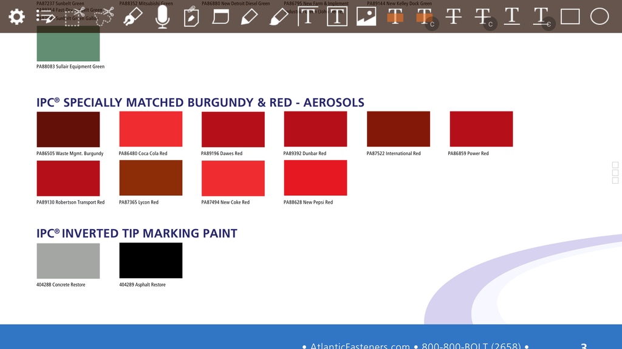The height and width of the screenshot is (349, 622).
Task: Click the Coca Cola Red swatch
Action: [151, 129]
